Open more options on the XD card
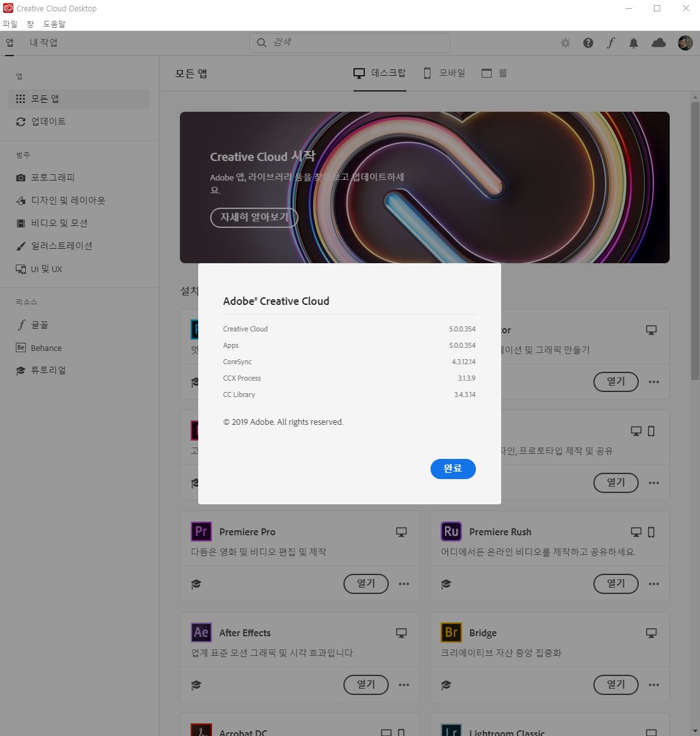The width and height of the screenshot is (700, 736). [653, 483]
